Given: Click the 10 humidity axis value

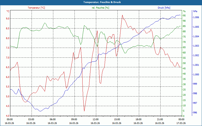Looking at the screenshot, I should 184,106.
